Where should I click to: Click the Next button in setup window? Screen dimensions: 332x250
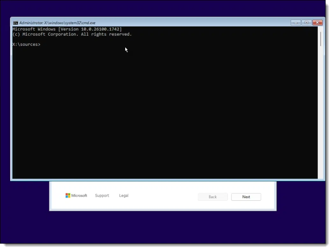pos(246,197)
